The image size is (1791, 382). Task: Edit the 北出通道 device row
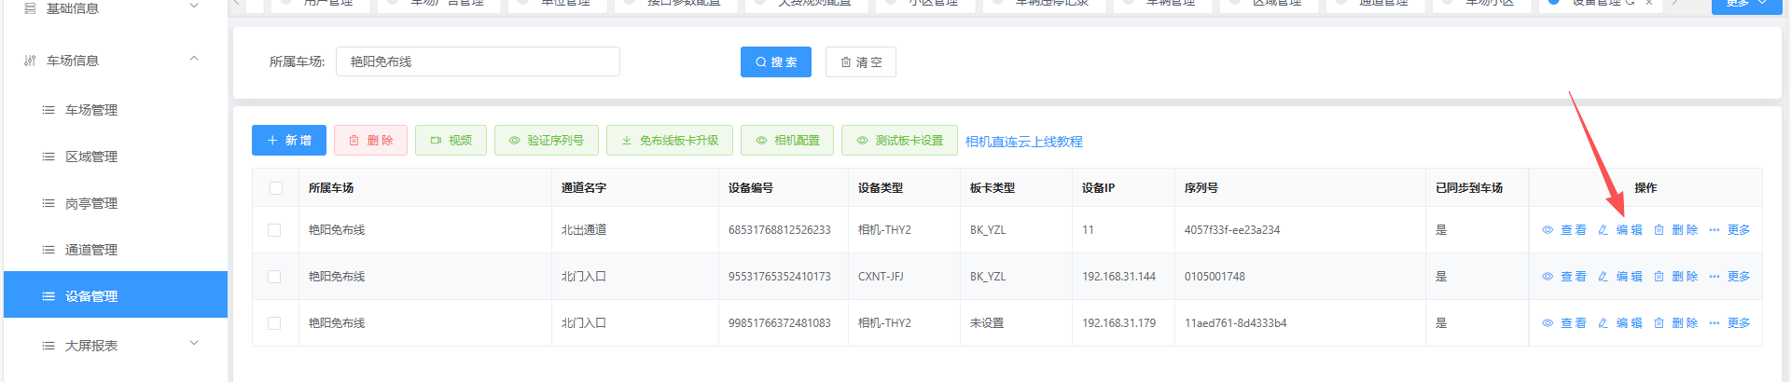point(1619,230)
